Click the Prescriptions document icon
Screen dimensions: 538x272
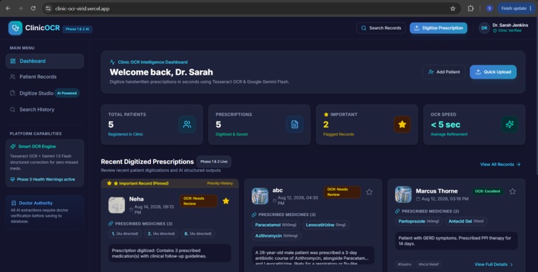pos(295,125)
